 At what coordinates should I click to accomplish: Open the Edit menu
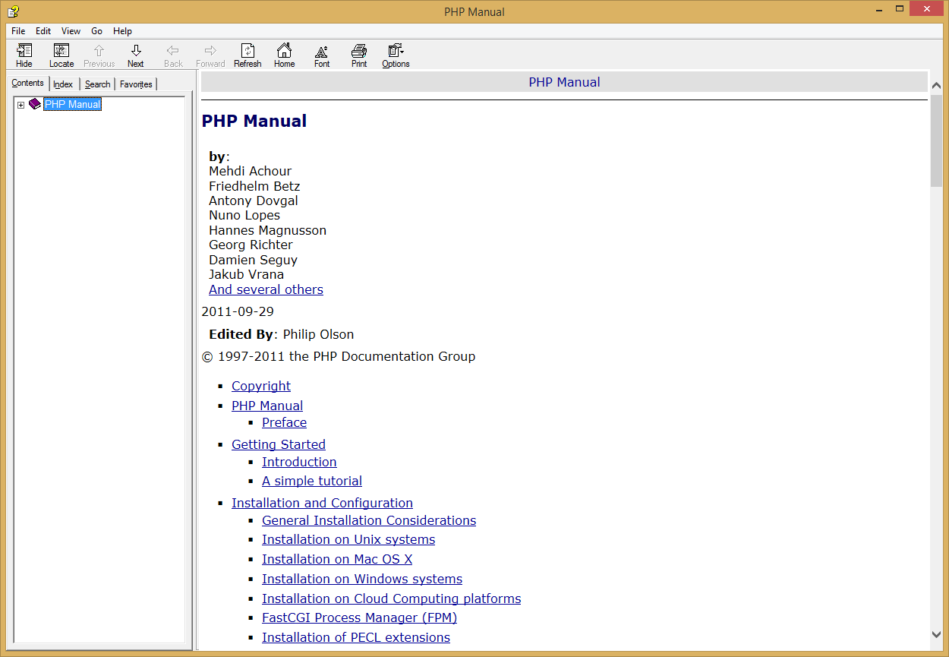pyautogui.click(x=43, y=31)
